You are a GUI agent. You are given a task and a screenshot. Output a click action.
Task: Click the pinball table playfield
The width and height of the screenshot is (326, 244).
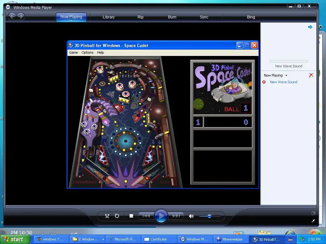[125, 122]
